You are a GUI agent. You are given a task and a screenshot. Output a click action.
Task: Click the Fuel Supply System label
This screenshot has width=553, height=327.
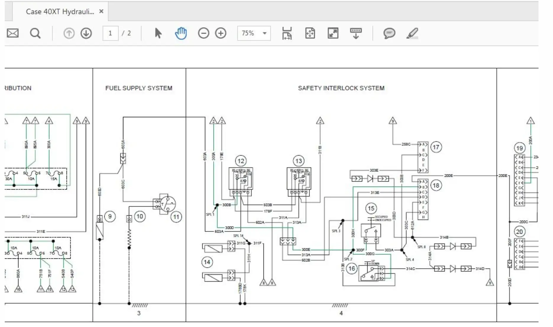point(139,88)
